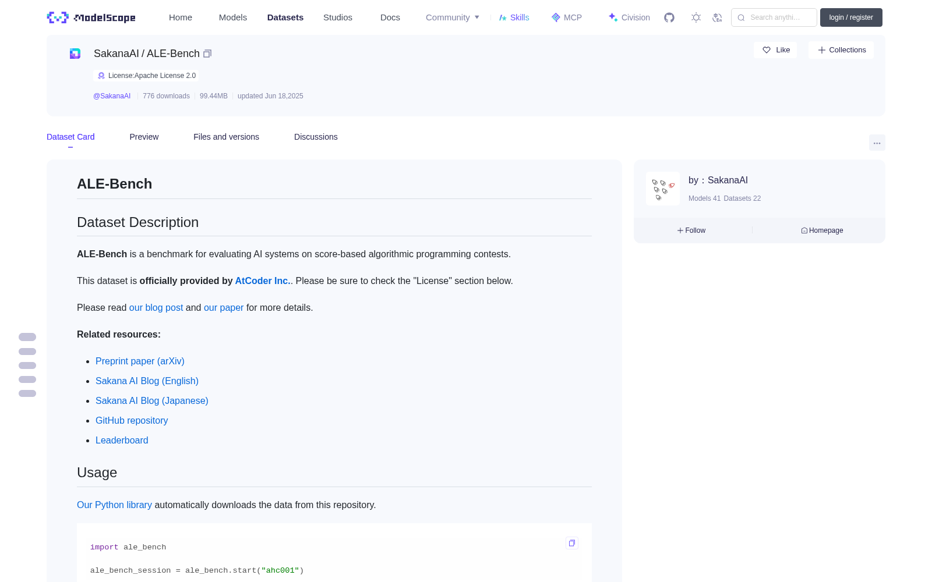932x582 pixels.
Task: Open the MCP navigation item
Action: [567, 17]
